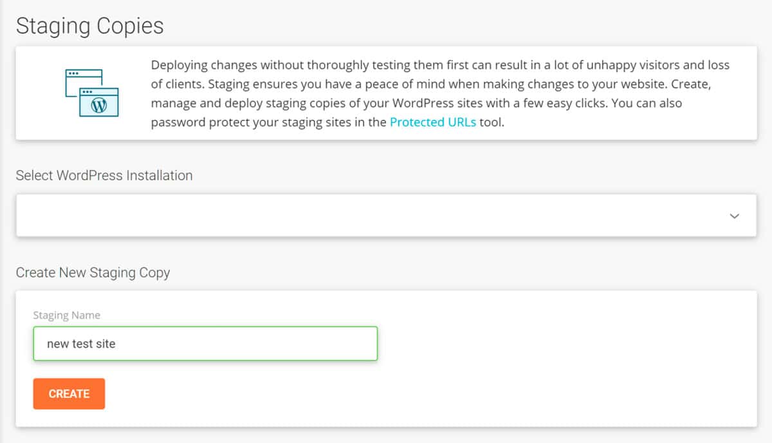
Task: Click the Select WordPress Installation label
Action: (x=104, y=175)
